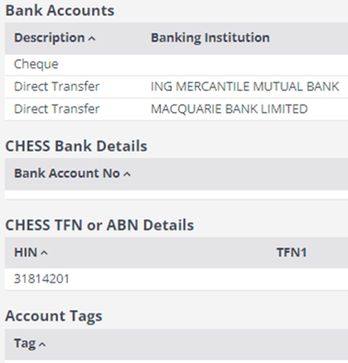The image size is (348, 363).
Task: Select the Cheque bank account row
Action: pos(176,64)
